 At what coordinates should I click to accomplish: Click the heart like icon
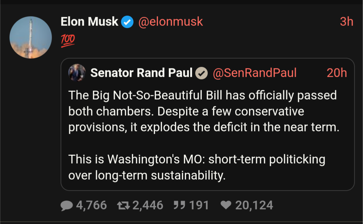(x=226, y=205)
